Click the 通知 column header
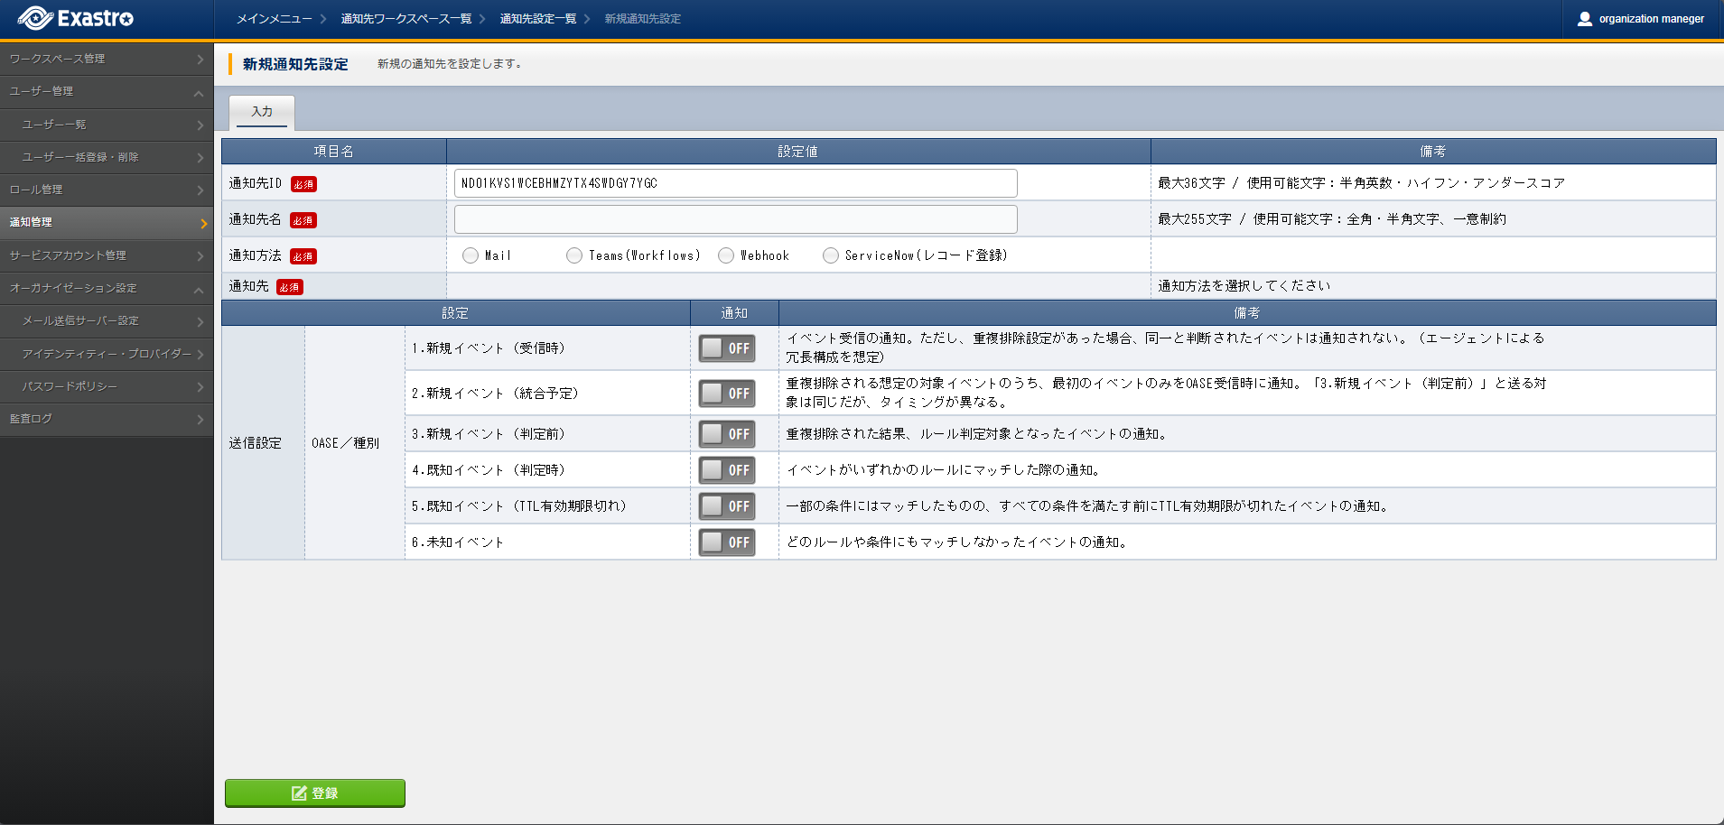Viewport: 1724px width, 825px height. [x=734, y=313]
